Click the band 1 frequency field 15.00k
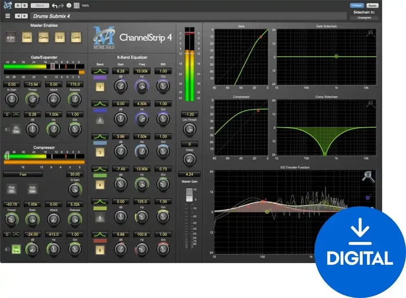This screenshot has width=406, height=298. (x=142, y=71)
